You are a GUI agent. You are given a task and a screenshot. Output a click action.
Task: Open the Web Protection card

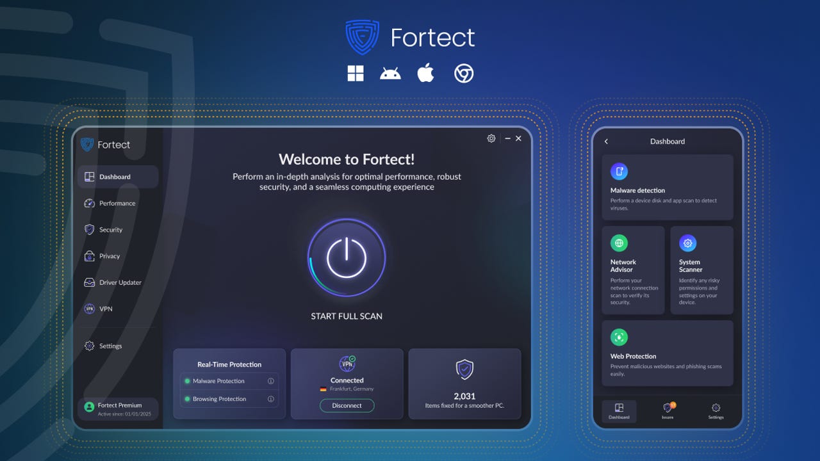668,353
